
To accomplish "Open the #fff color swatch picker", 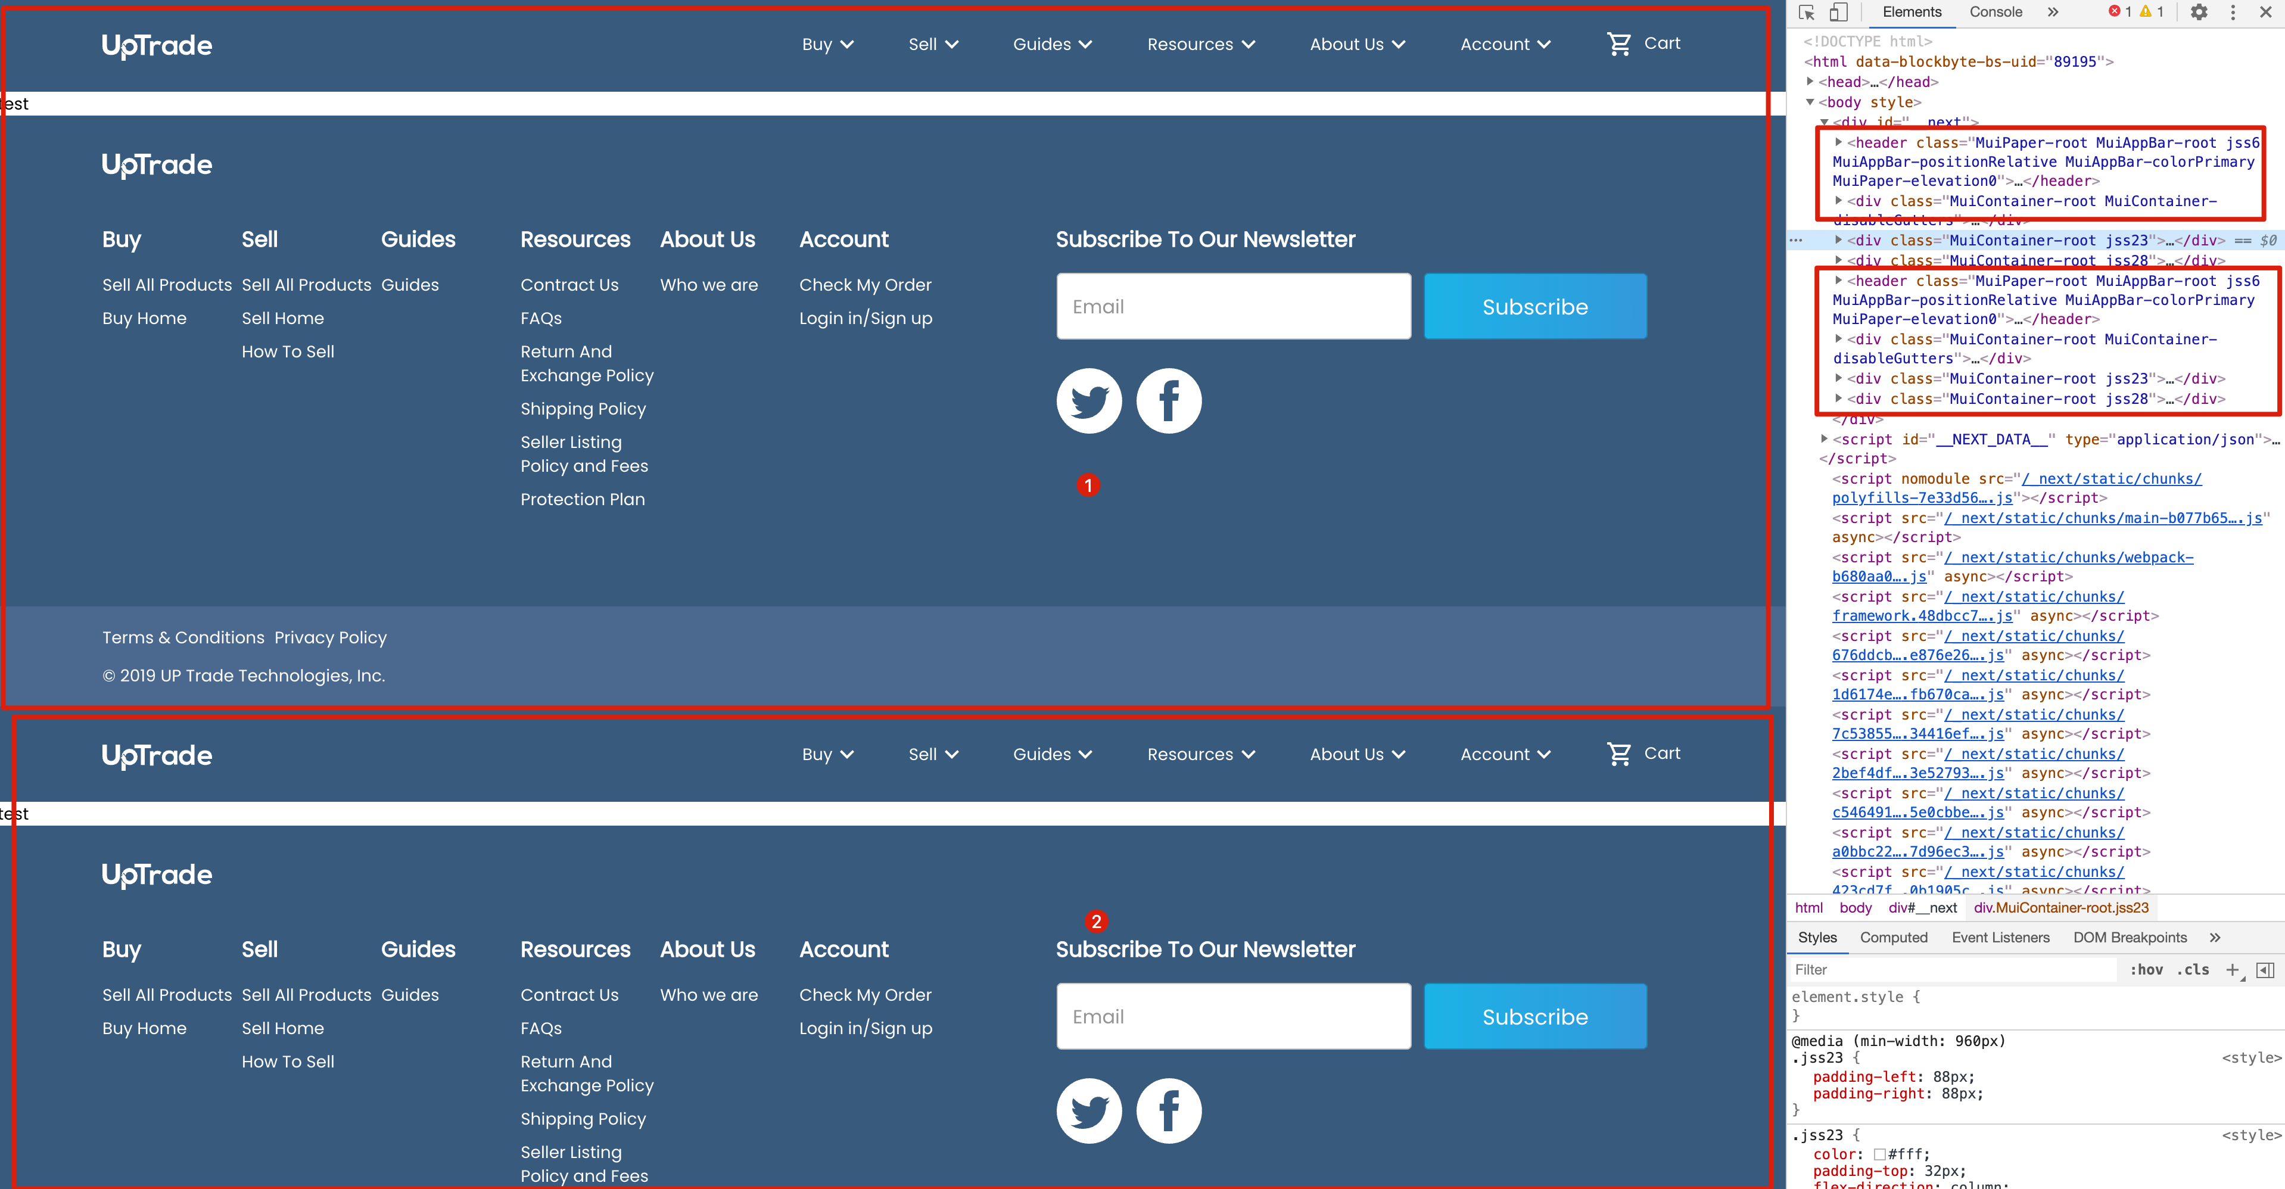I will (1879, 1154).
